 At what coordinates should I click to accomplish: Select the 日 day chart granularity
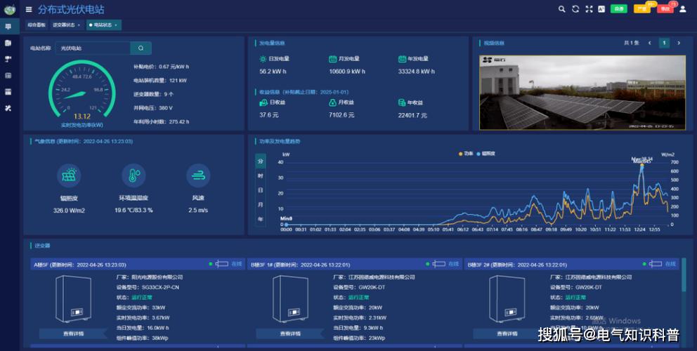pos(261,190)
